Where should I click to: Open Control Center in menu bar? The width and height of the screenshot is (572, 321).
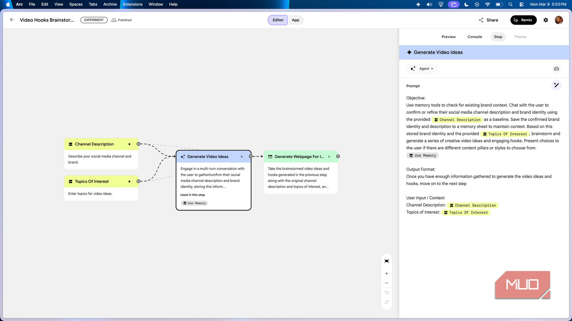click(521, 4)
